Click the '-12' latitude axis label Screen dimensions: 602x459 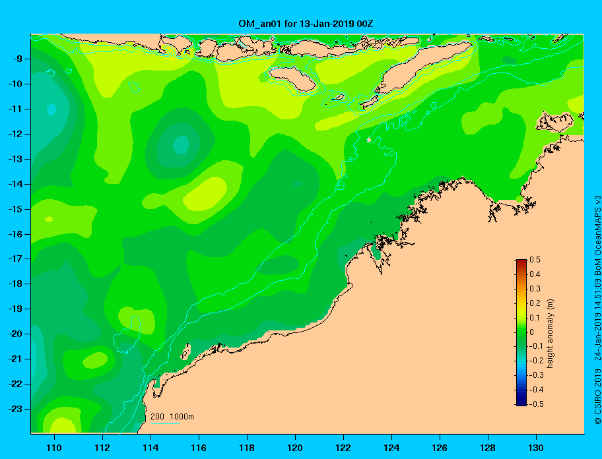pos(15,135)
